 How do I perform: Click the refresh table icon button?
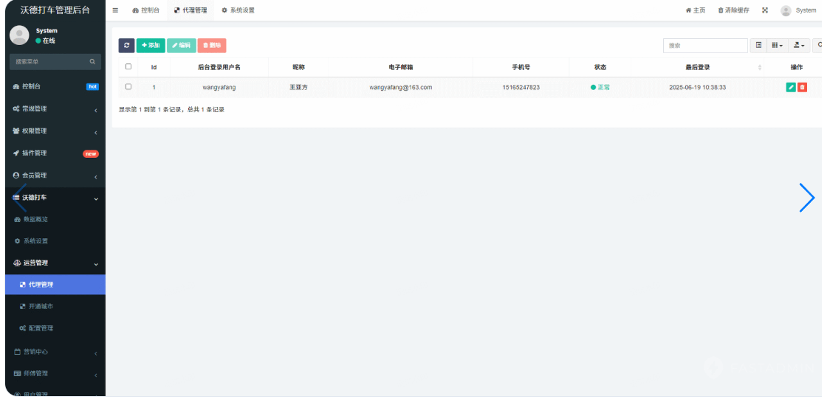(126, 46)
